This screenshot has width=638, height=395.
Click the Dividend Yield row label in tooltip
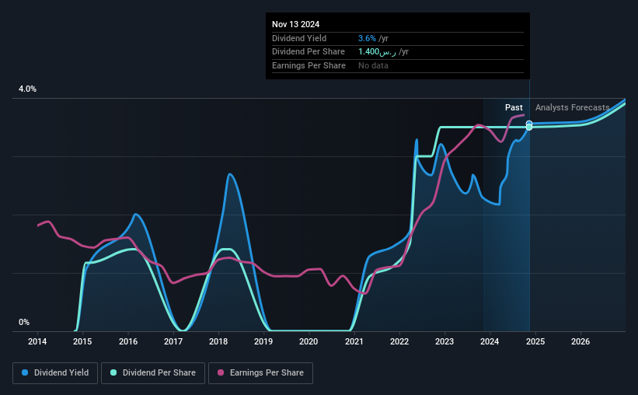click(x=299, y=38)
